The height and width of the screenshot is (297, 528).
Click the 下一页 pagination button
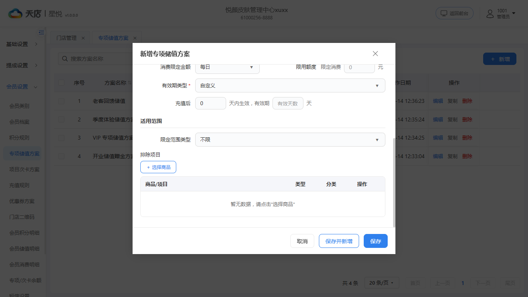[x=483, y=283]
